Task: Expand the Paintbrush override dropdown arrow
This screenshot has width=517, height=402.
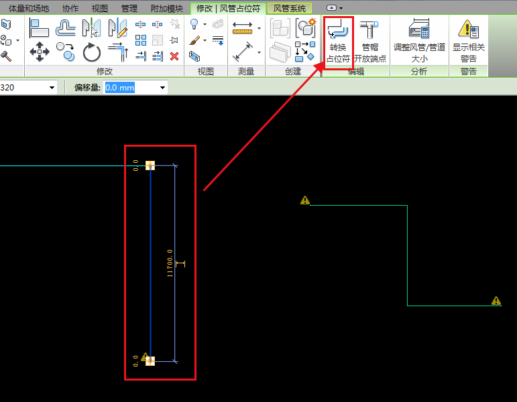Action: pyautogui.click(x=205, y=40)
